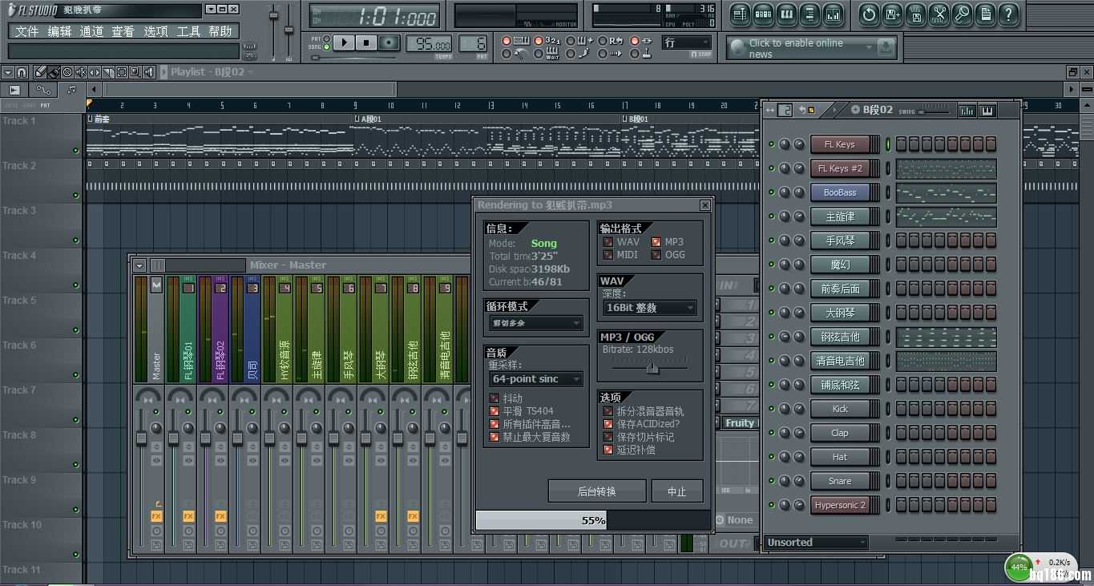Click the render to audio file icon
Image resolution: width=1094 pixels, height=586 pixels.
(915, 14)
